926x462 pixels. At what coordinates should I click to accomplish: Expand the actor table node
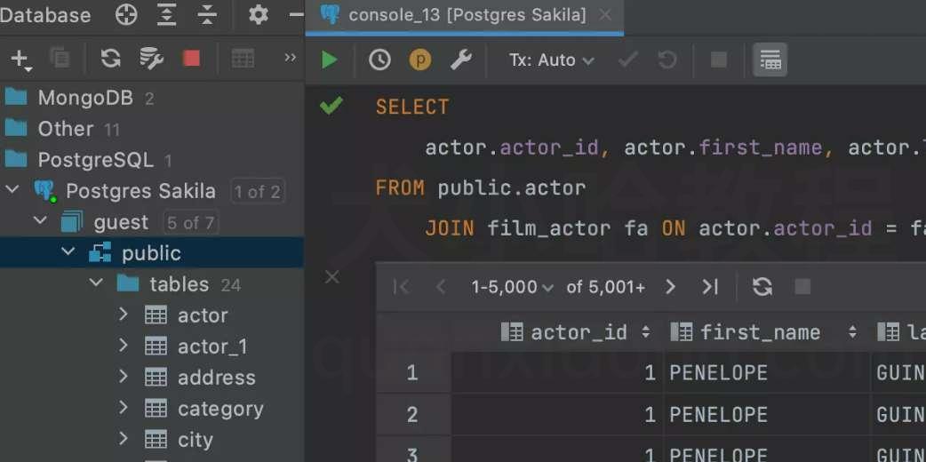(x=123, y=315)
